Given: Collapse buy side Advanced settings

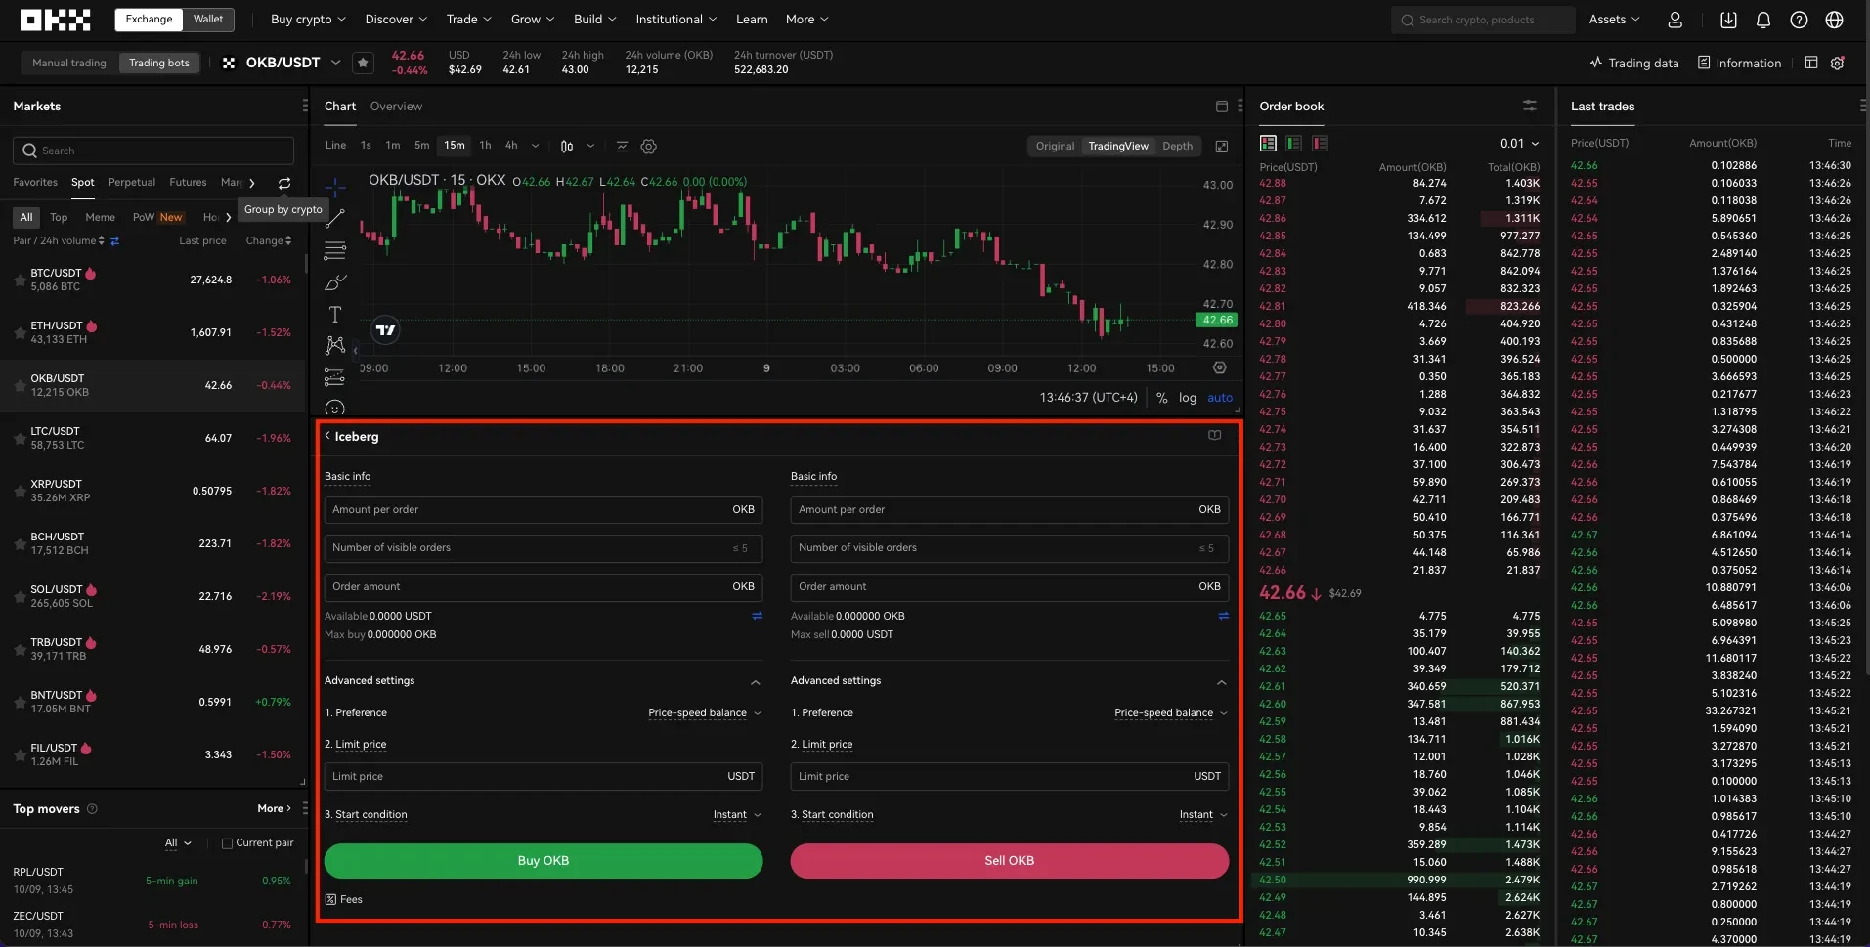Looking at the screenshot, I should [755, 682].
